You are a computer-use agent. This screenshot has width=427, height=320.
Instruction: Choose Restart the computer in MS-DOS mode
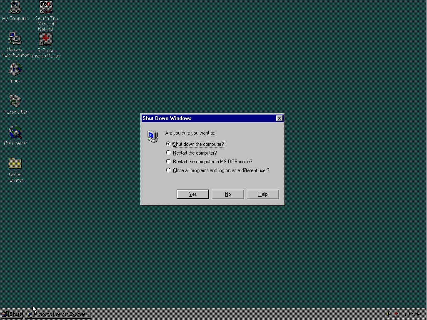(168, 161)
